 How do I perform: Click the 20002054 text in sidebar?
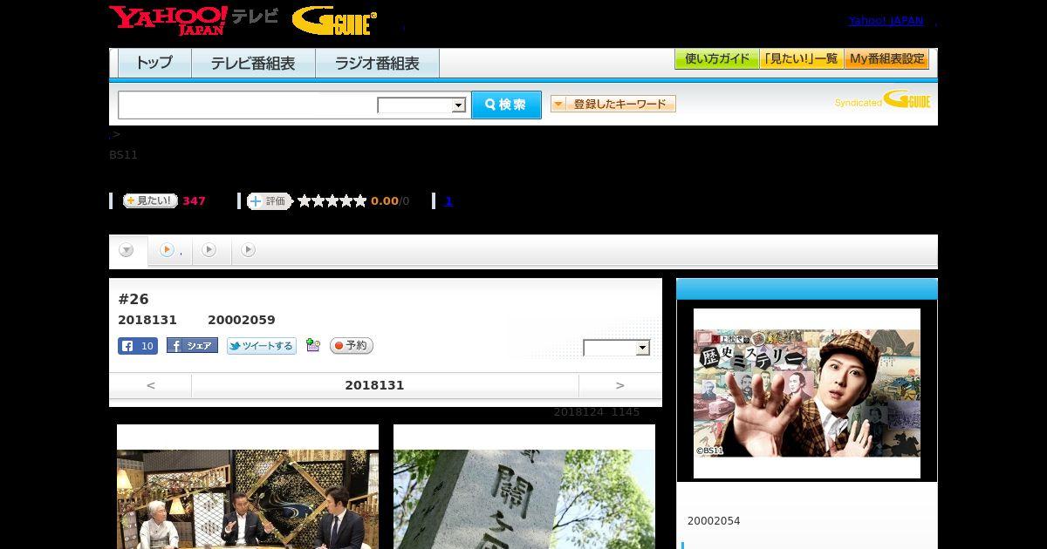pos(714,521)
